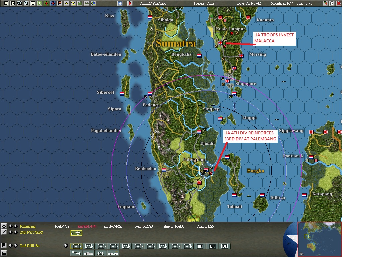Click the resources stacked blocks icon
The image size is (380, 259).
click(x=89, y=253)
